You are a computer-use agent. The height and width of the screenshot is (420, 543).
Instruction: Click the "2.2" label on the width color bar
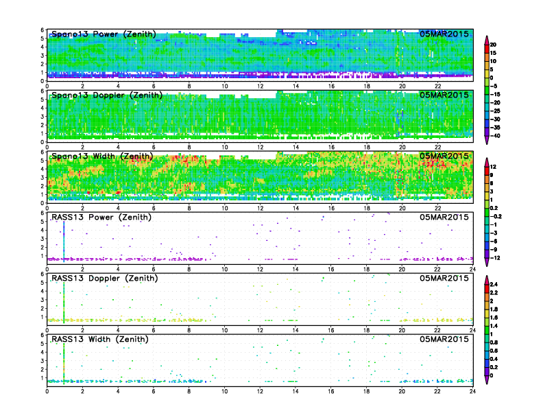coord(494,293)
